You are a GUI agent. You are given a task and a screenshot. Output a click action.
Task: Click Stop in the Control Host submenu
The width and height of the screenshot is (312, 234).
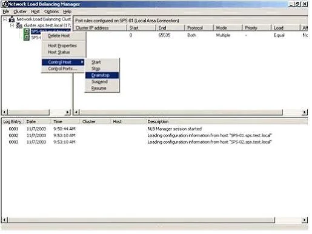click(x=102, y=69)
